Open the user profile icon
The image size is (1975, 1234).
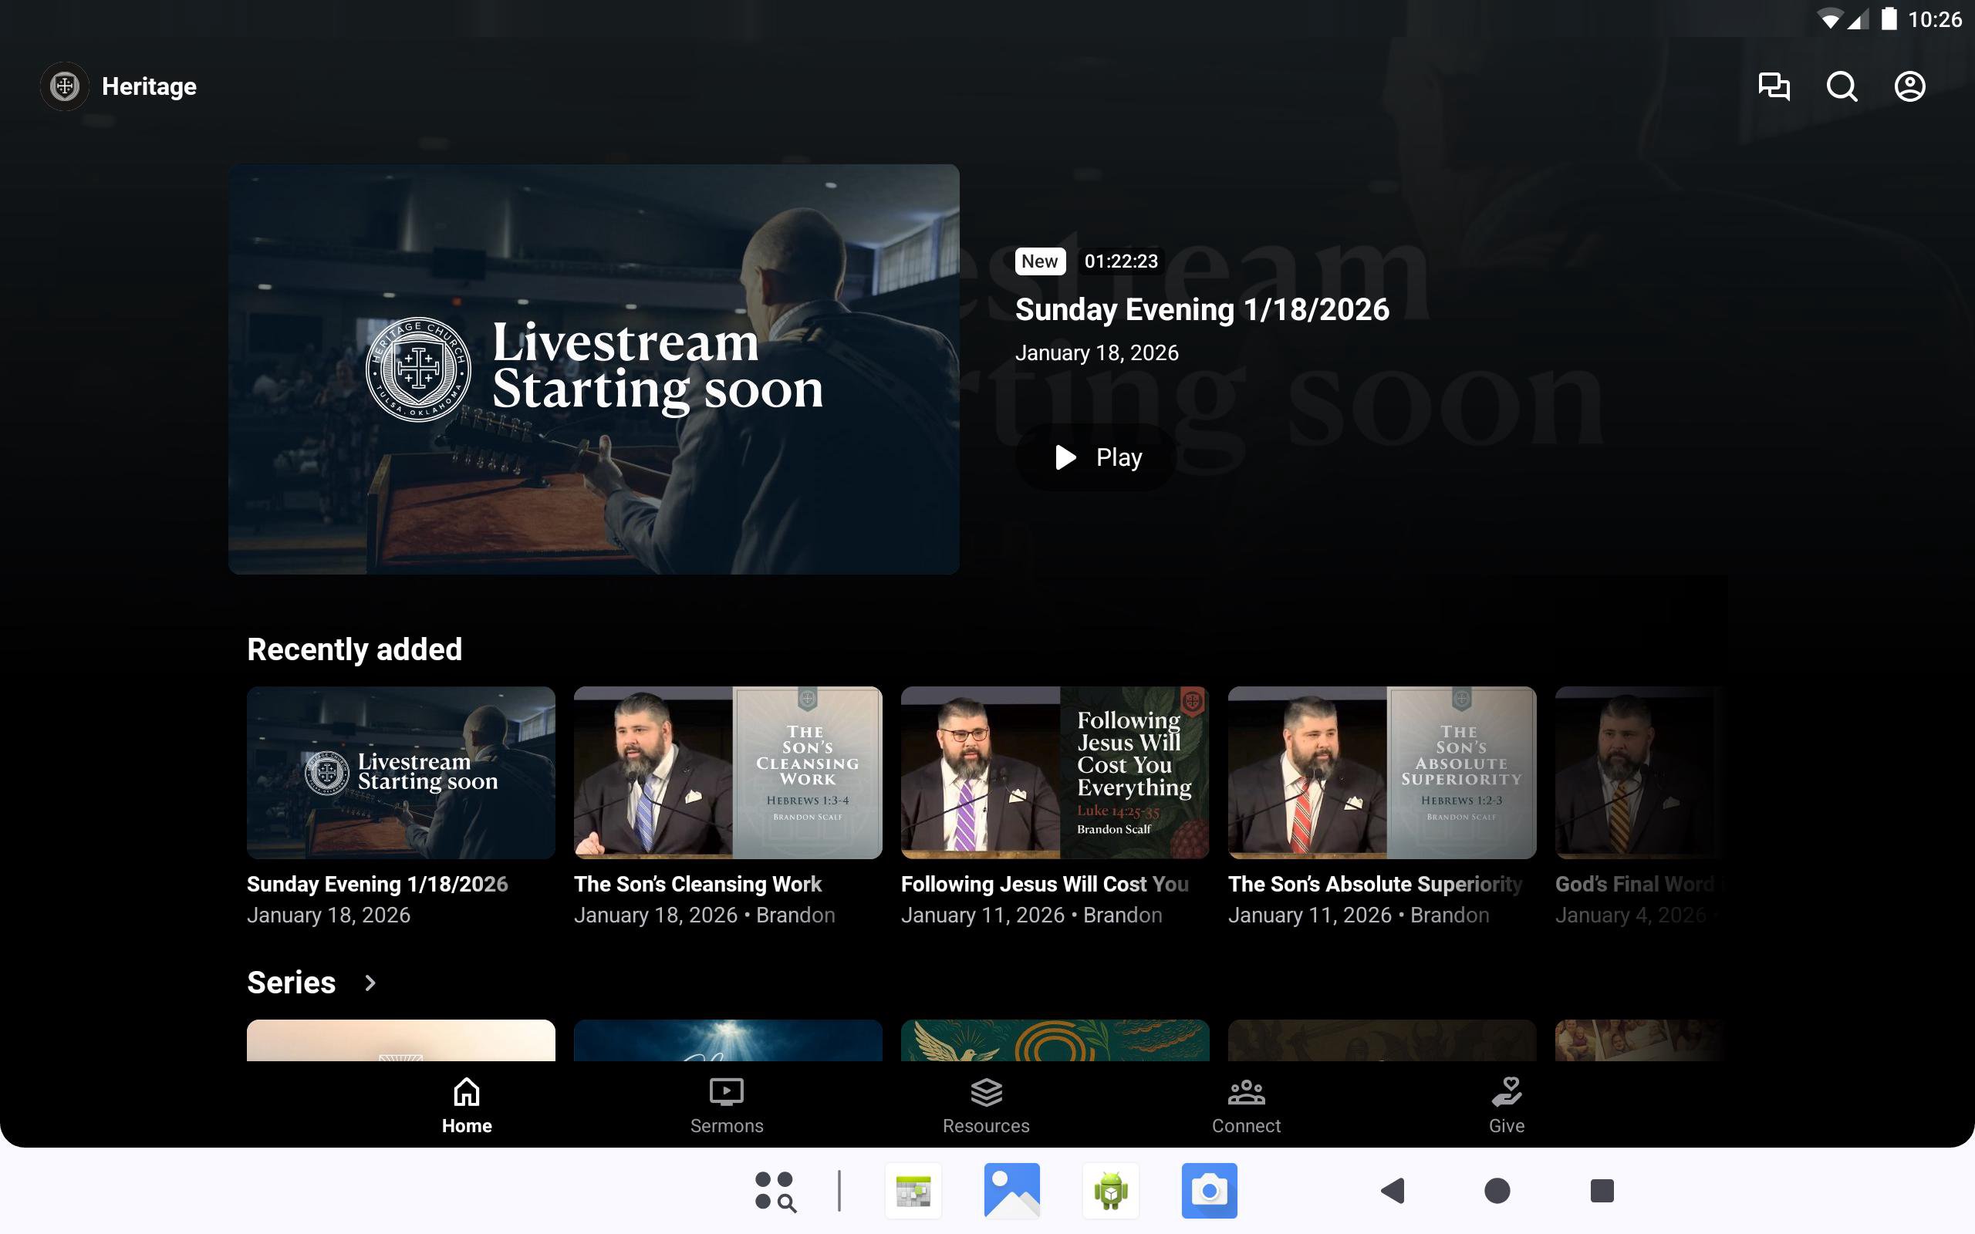click(x=1909, y=86)
